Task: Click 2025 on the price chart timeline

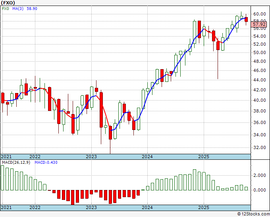Action: [204, 157]
